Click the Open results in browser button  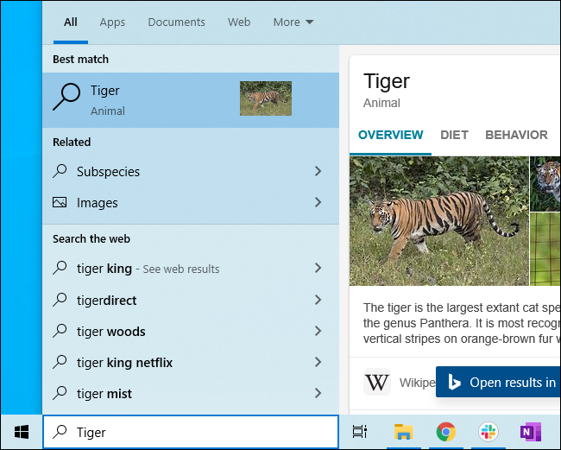pyautogui.click(x=499, y=383)
